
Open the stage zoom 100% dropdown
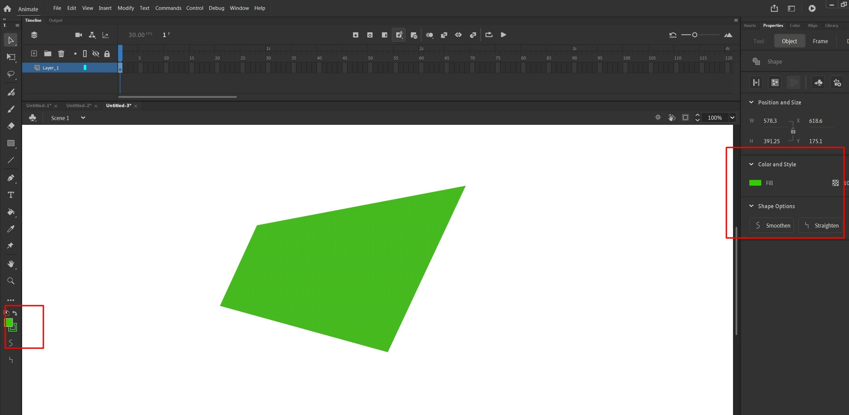(732, 118)
